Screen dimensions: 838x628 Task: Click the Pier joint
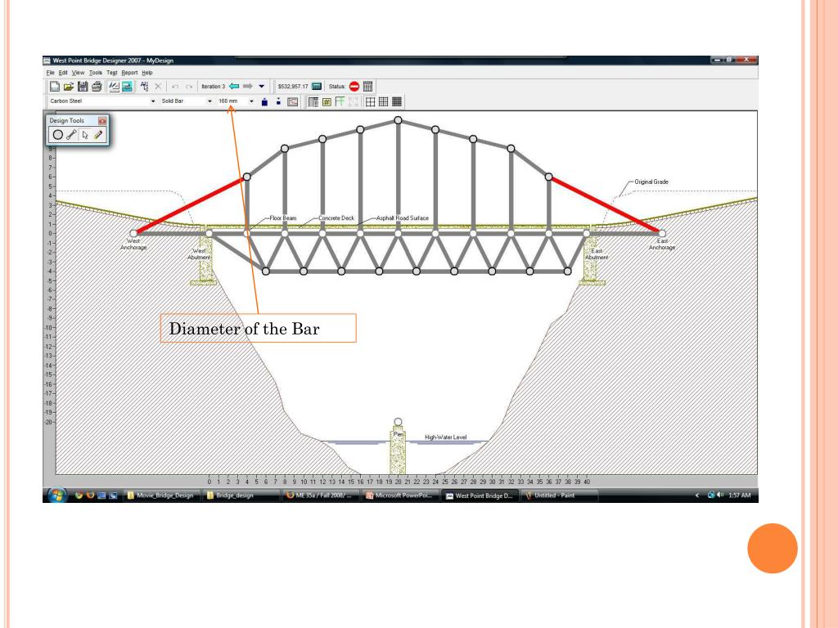[x=398, y=422]
